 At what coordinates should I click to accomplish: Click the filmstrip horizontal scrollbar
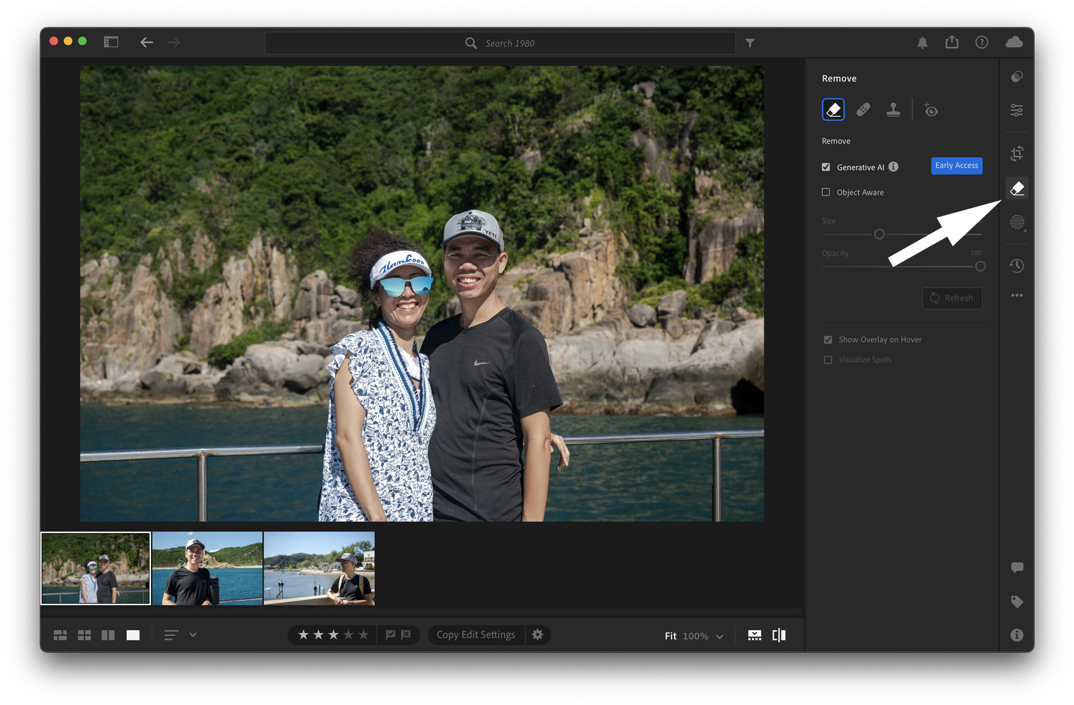coord(421,612)
